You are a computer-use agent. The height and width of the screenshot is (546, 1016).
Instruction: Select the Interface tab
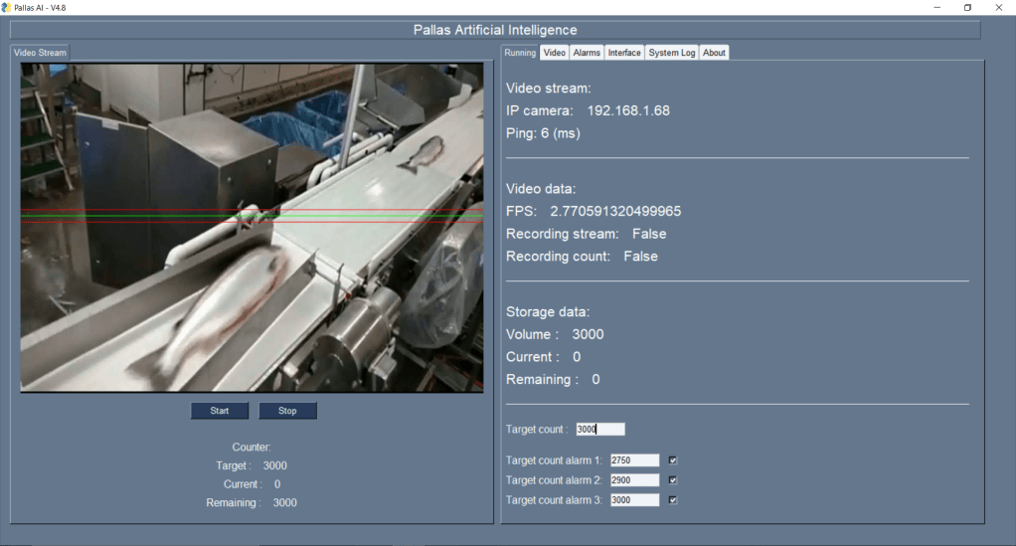pyautogui.click(x=624, y=53)
